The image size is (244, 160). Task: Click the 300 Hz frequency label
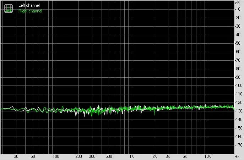point(92,156)
